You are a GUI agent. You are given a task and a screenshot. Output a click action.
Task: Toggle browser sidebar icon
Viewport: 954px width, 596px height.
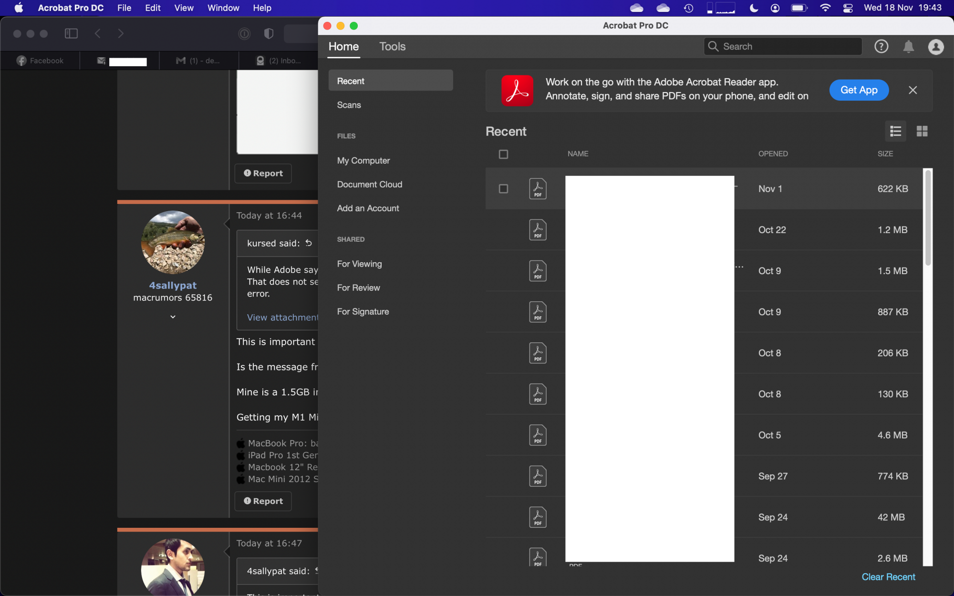tap(71, 33)
